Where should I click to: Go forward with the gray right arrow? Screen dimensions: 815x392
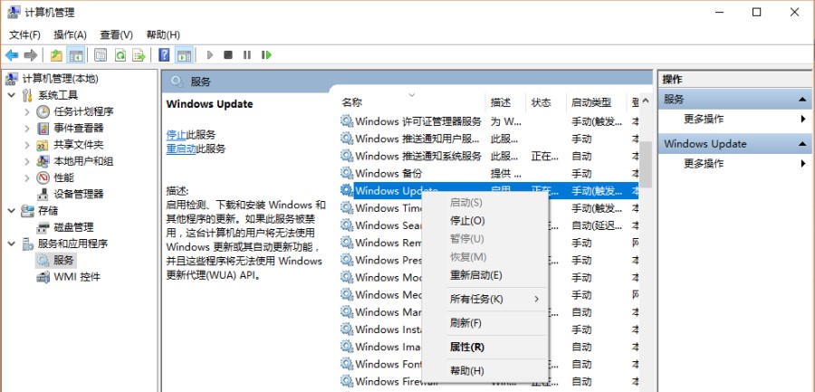(x=31, y=54)
